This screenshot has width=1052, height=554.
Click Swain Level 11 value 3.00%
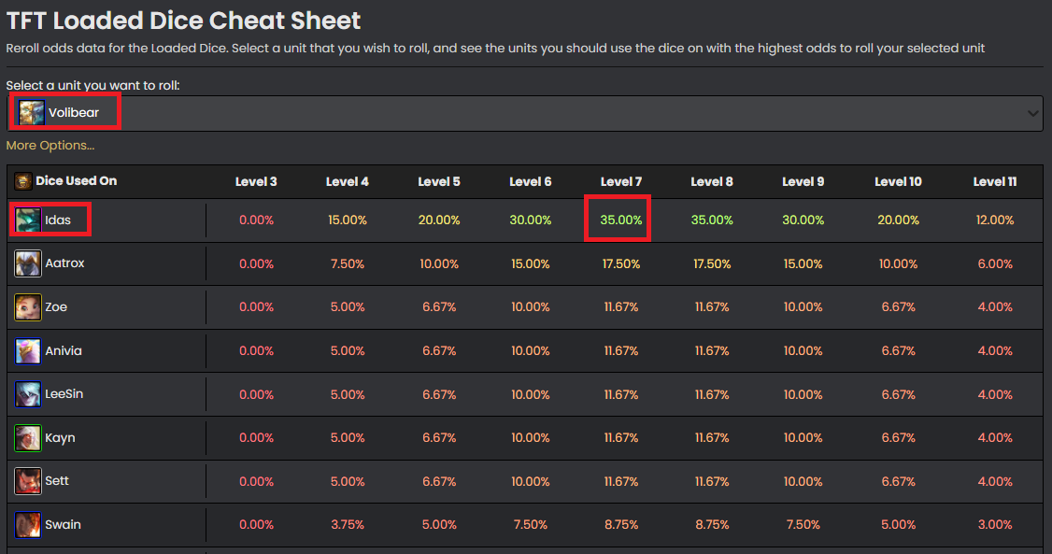pyautogui.click(x=995, y=525)
